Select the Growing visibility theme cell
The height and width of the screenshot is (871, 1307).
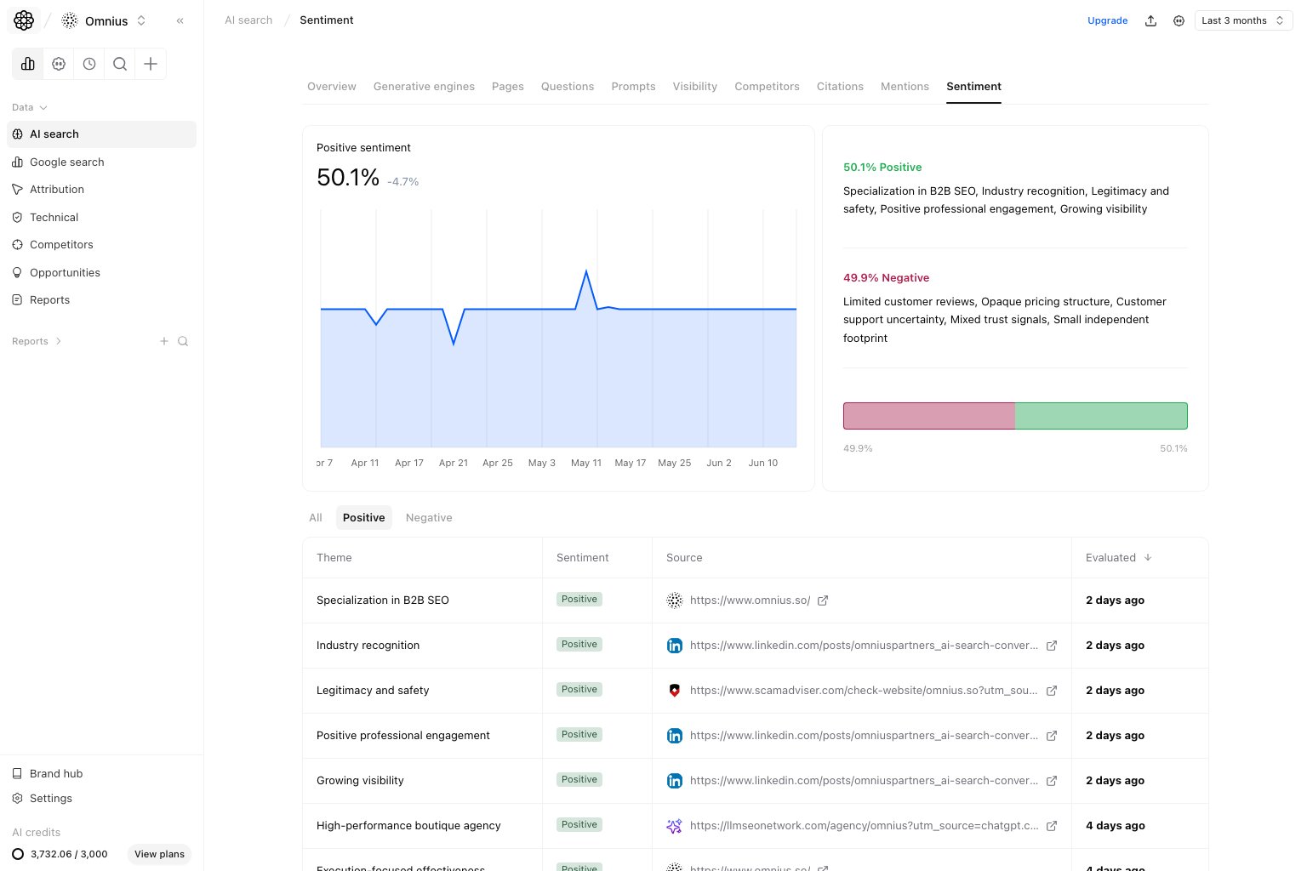pyautogui.click(x=422, y=781)
